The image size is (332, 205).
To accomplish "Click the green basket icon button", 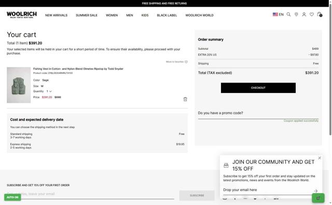I will [x=318, y=198].
